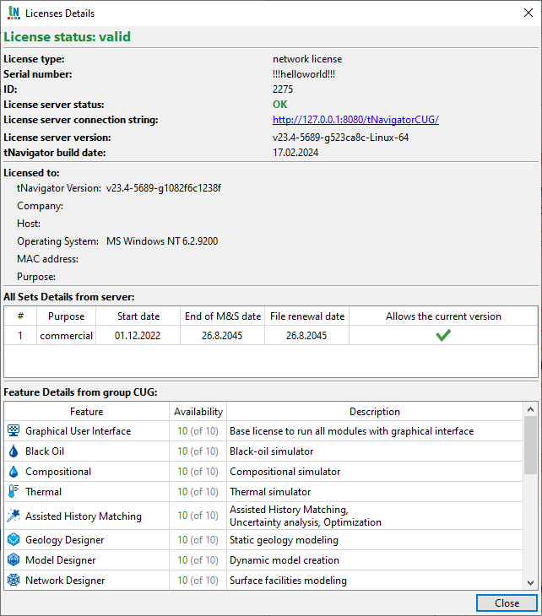
Task: Select the '01.12.2022' start date cell
Action: coord(138,336)
